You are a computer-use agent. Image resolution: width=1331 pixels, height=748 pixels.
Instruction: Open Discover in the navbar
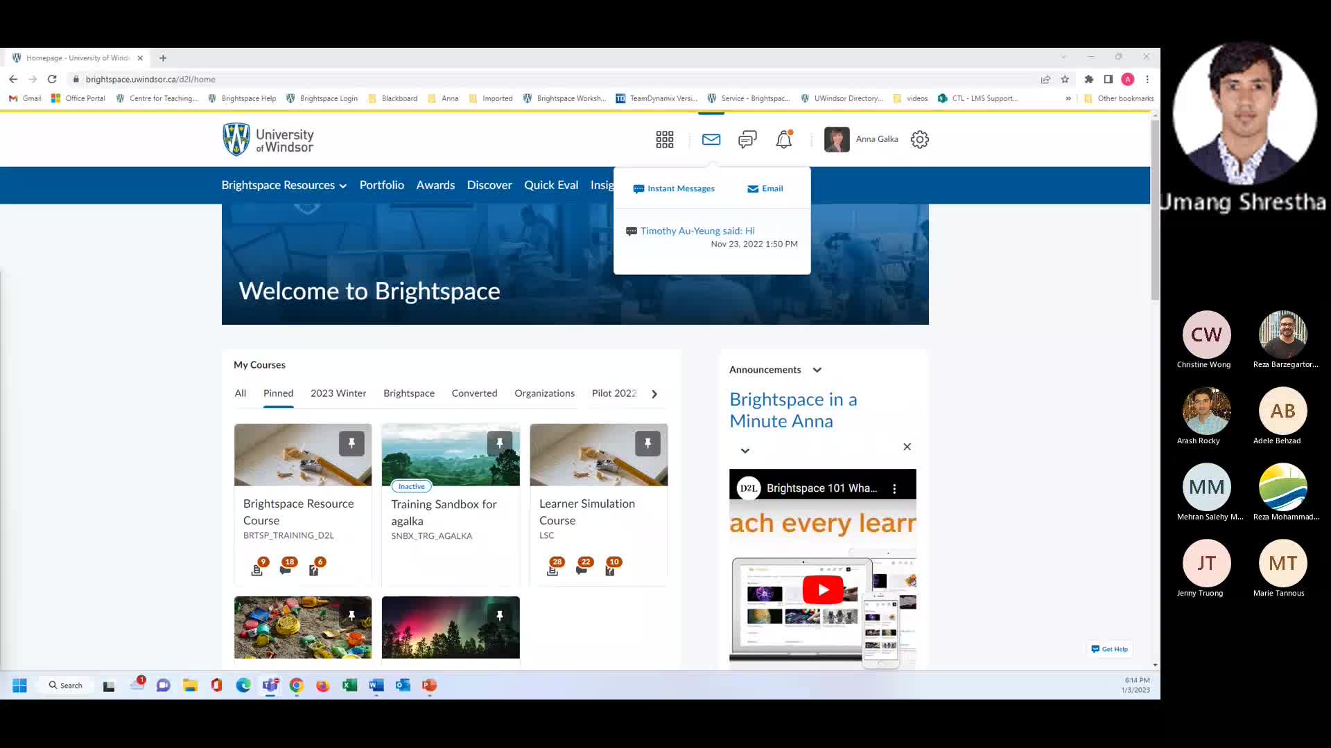[x=489, y=185]
